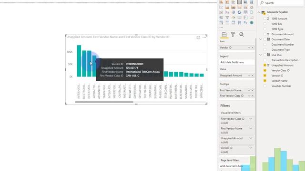The image size is (305, 171).
Task: Select the area chart visualization
Action: (227, 8)
